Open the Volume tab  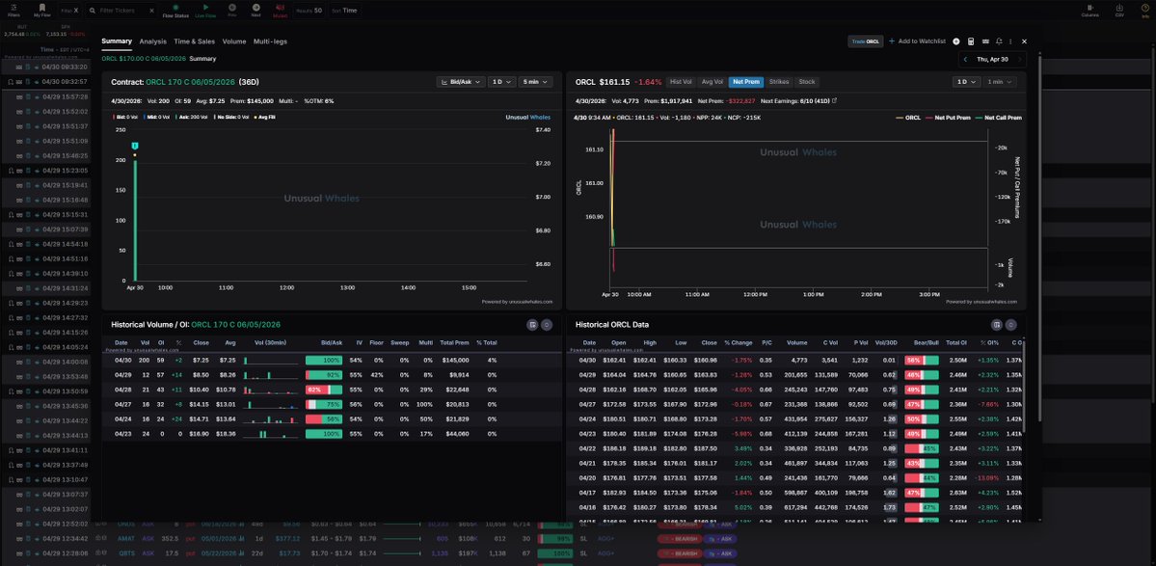(x=234, y=41)
